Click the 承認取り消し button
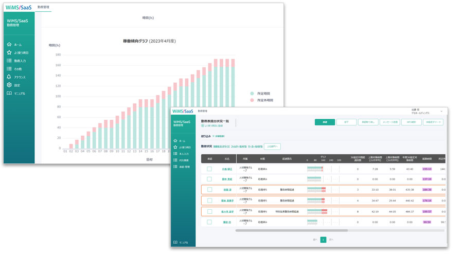Viewport: 463px width, 257px height. click(368, 122)
